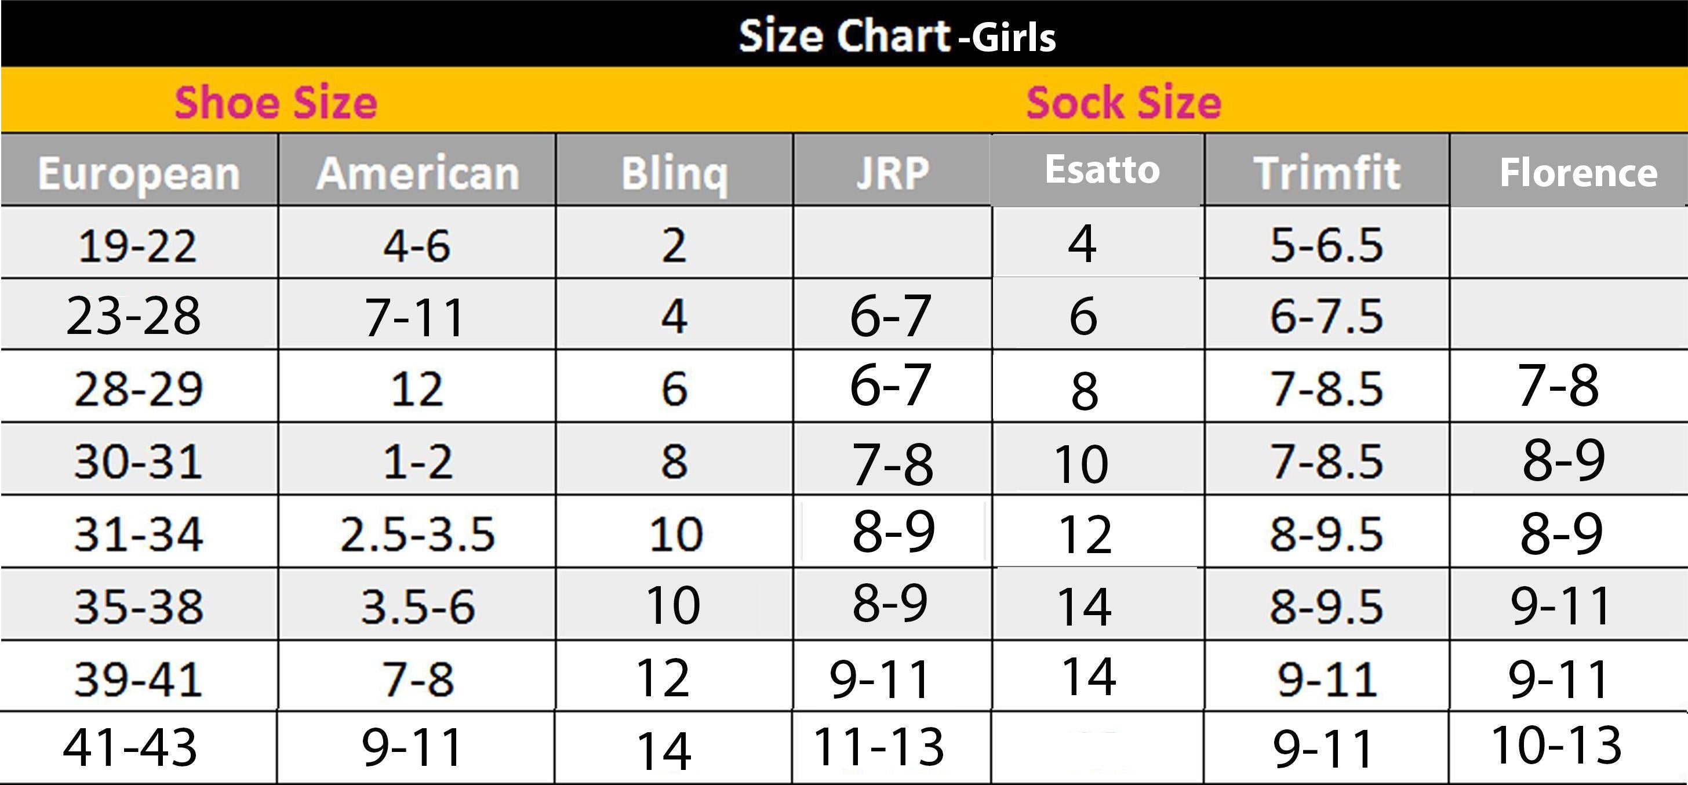Click the "Shoe Size" heading
The image size is (1688, 785).
tap(276, 103)
